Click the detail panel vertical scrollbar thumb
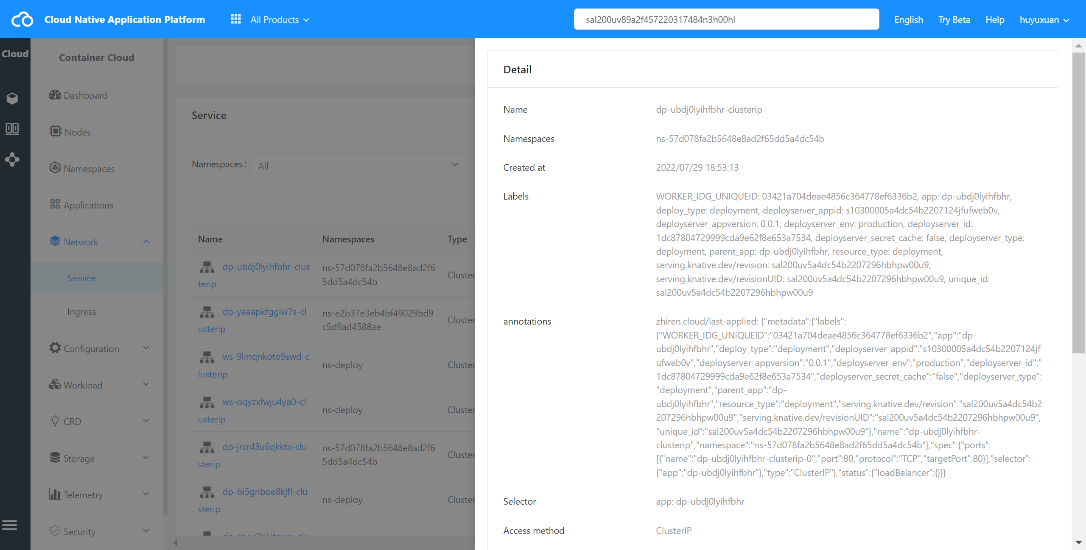The height and width of the screenshot is (550, 1086). click(x=1078, y=203)
